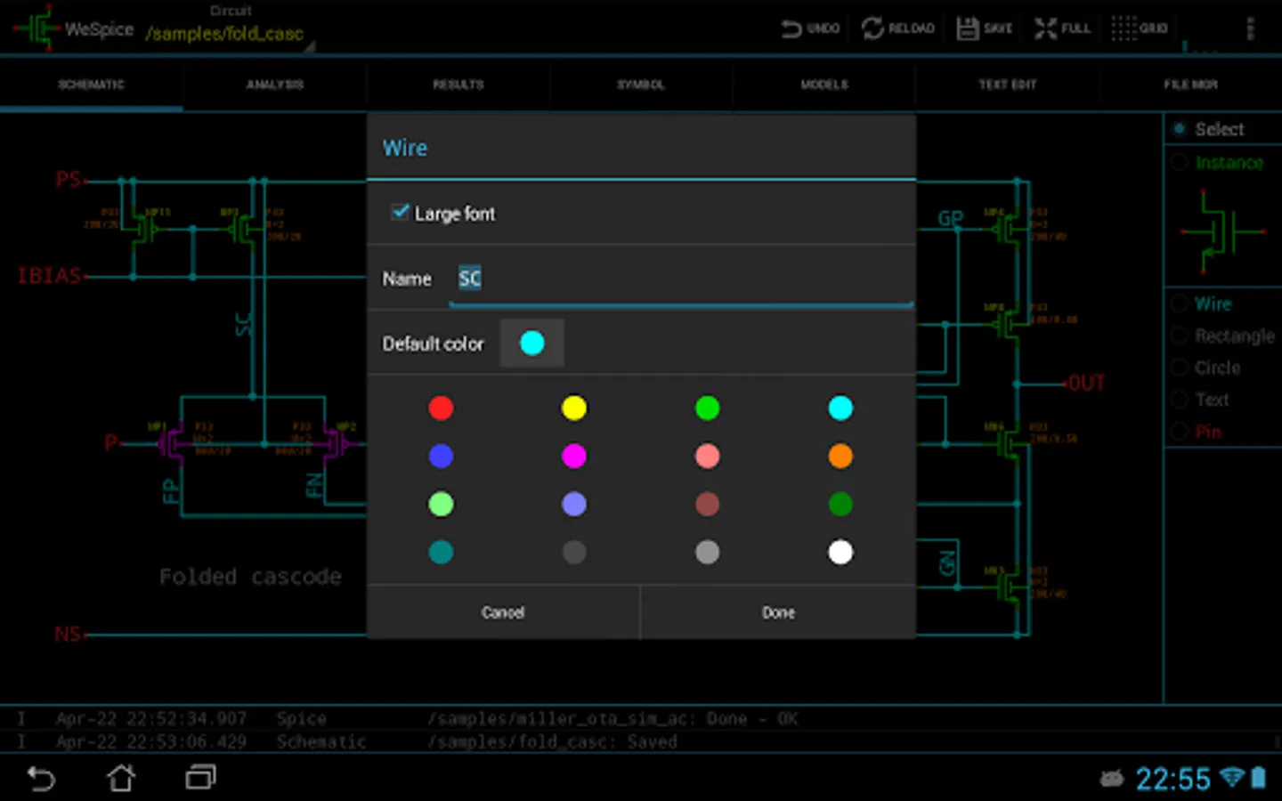Confirm the Wire dialog with Done
1282x801 pixels.
[x=778, y=612]
